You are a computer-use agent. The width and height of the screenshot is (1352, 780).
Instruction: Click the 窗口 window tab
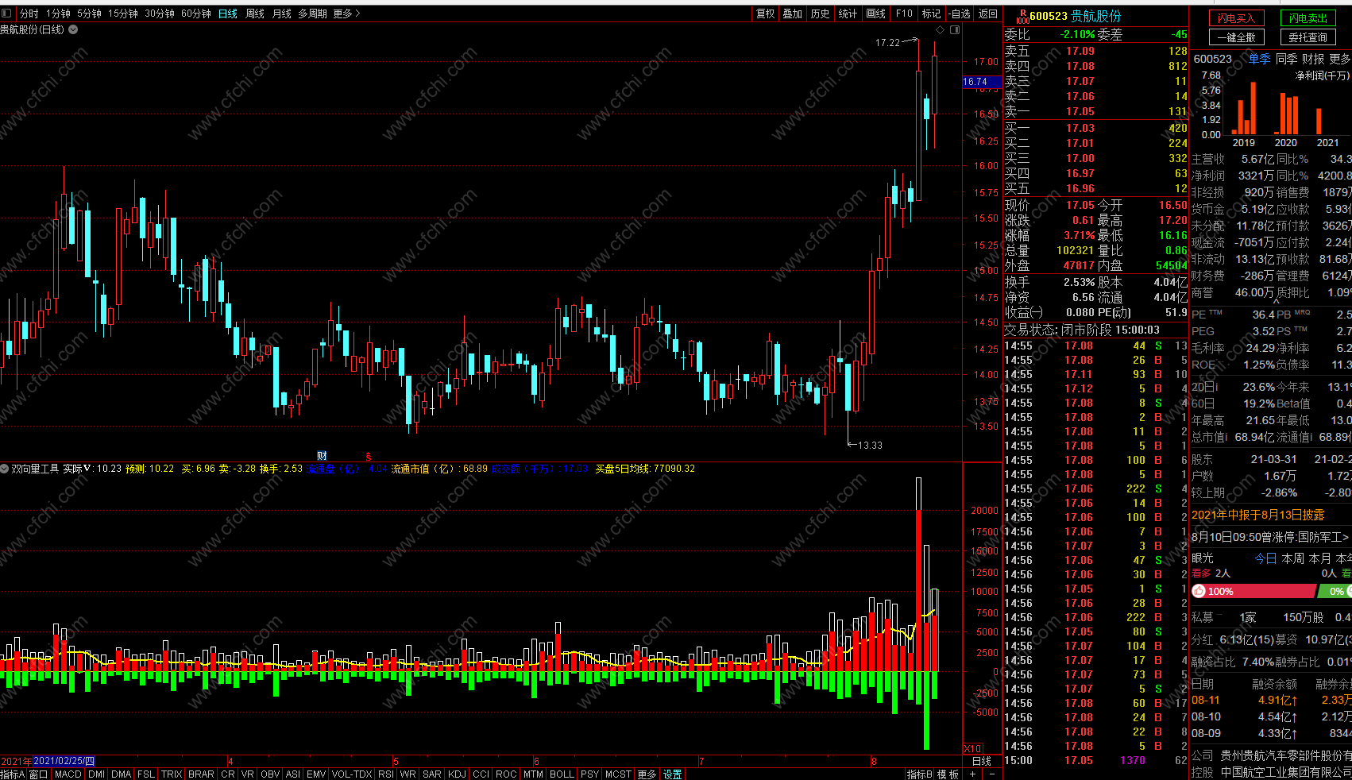[38, 774]
